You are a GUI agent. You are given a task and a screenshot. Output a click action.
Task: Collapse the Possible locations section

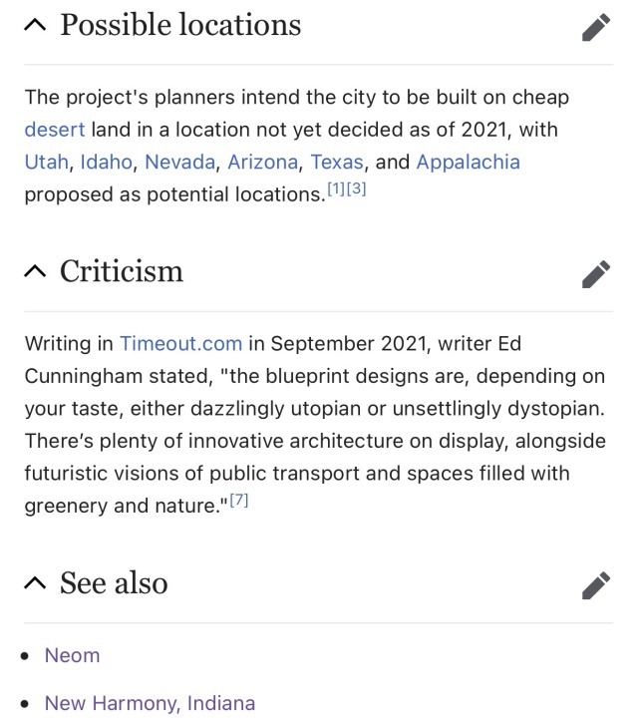pyautogui.click(x=35, y=26)
